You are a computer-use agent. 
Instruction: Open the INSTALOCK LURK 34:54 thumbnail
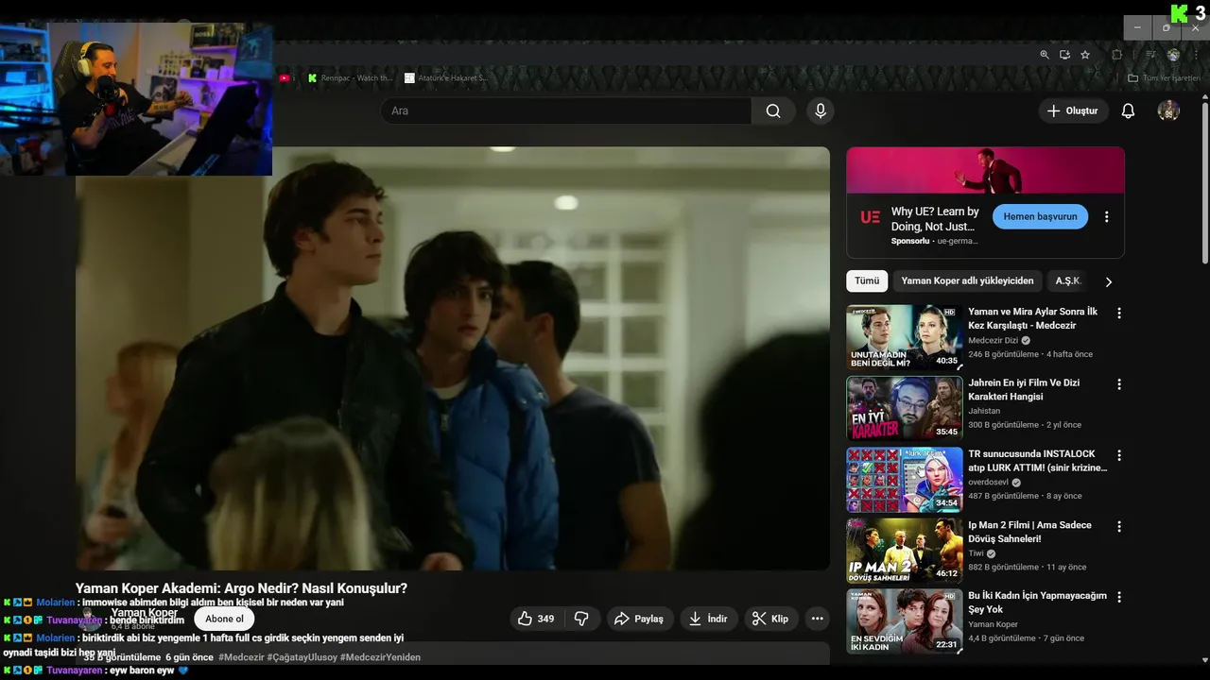click(905, 479)
